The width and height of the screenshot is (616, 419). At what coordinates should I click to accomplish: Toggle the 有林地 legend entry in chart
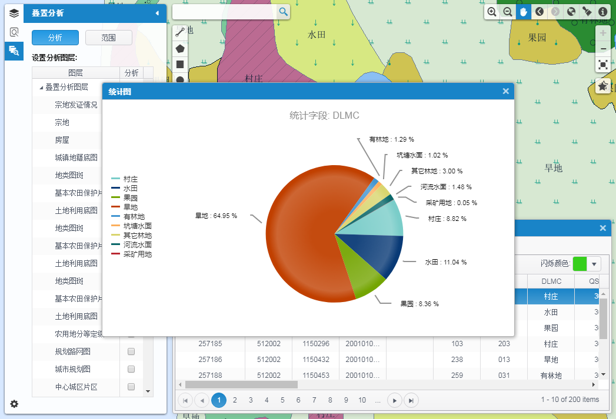128,217
